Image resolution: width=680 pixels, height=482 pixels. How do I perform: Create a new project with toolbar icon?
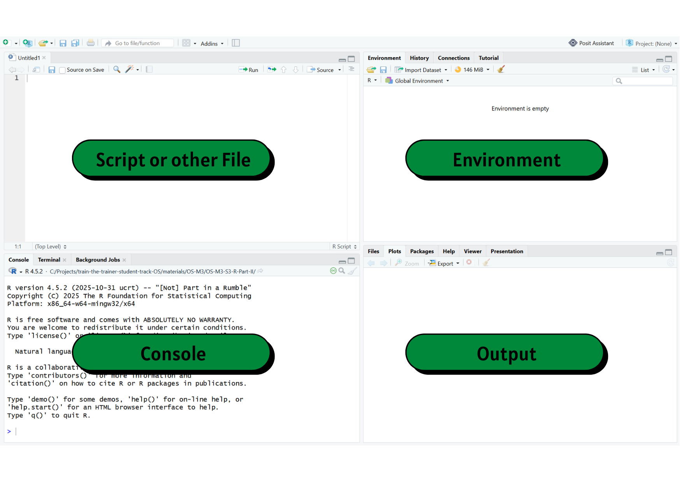[x=27, y=43]
